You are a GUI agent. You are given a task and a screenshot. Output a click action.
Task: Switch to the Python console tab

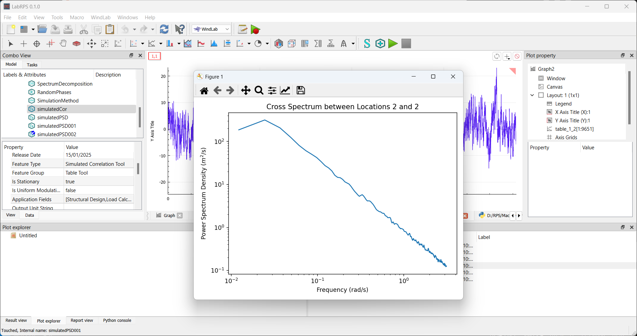(x=117, y=320)
